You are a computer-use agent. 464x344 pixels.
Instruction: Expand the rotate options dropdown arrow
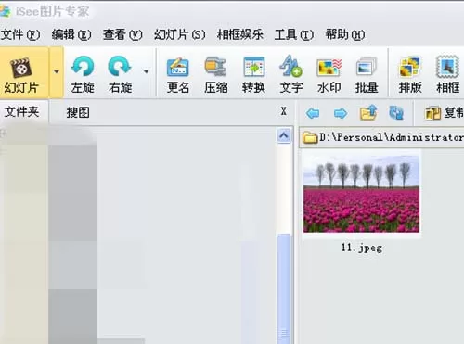pyautogui.click(x=146, y=72)
